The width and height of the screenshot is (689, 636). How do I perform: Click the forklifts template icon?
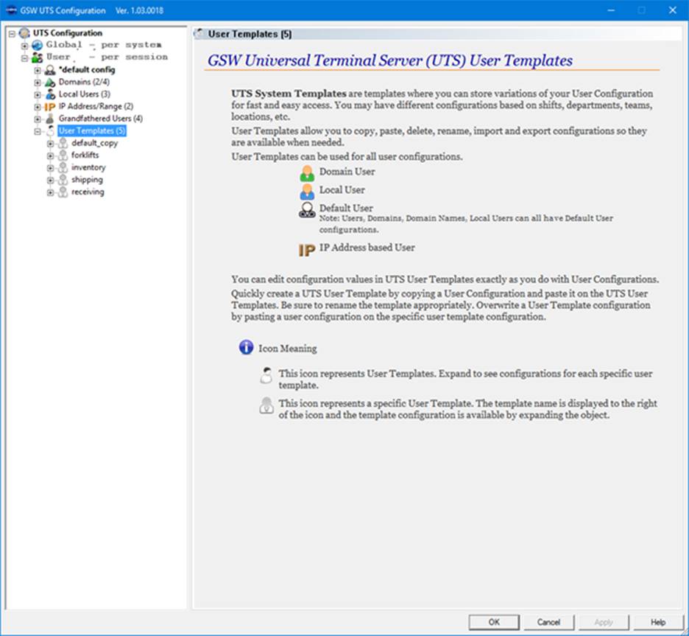coord(63,155)
